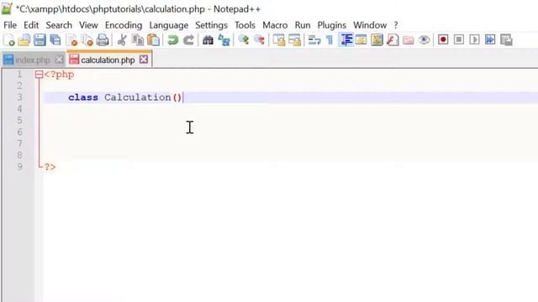This screenshot has height=302, width=538.
Task: Click line number 9 in margin
Action: coord(19,166)
